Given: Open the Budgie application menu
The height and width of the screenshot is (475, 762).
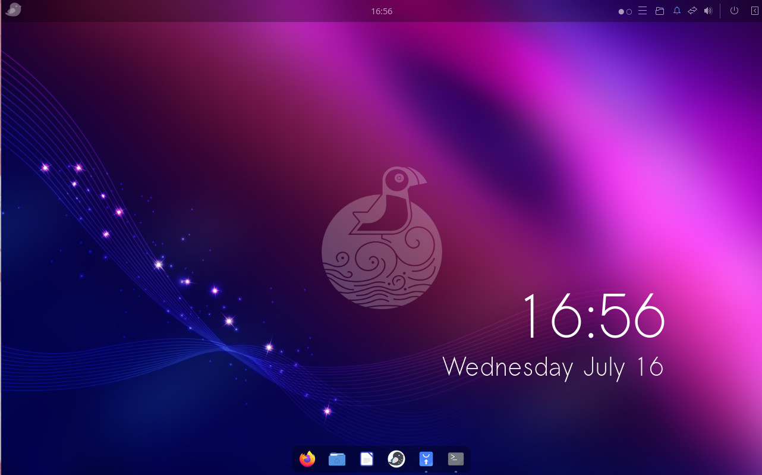Looking at the screenshot, I should [13, 10].
